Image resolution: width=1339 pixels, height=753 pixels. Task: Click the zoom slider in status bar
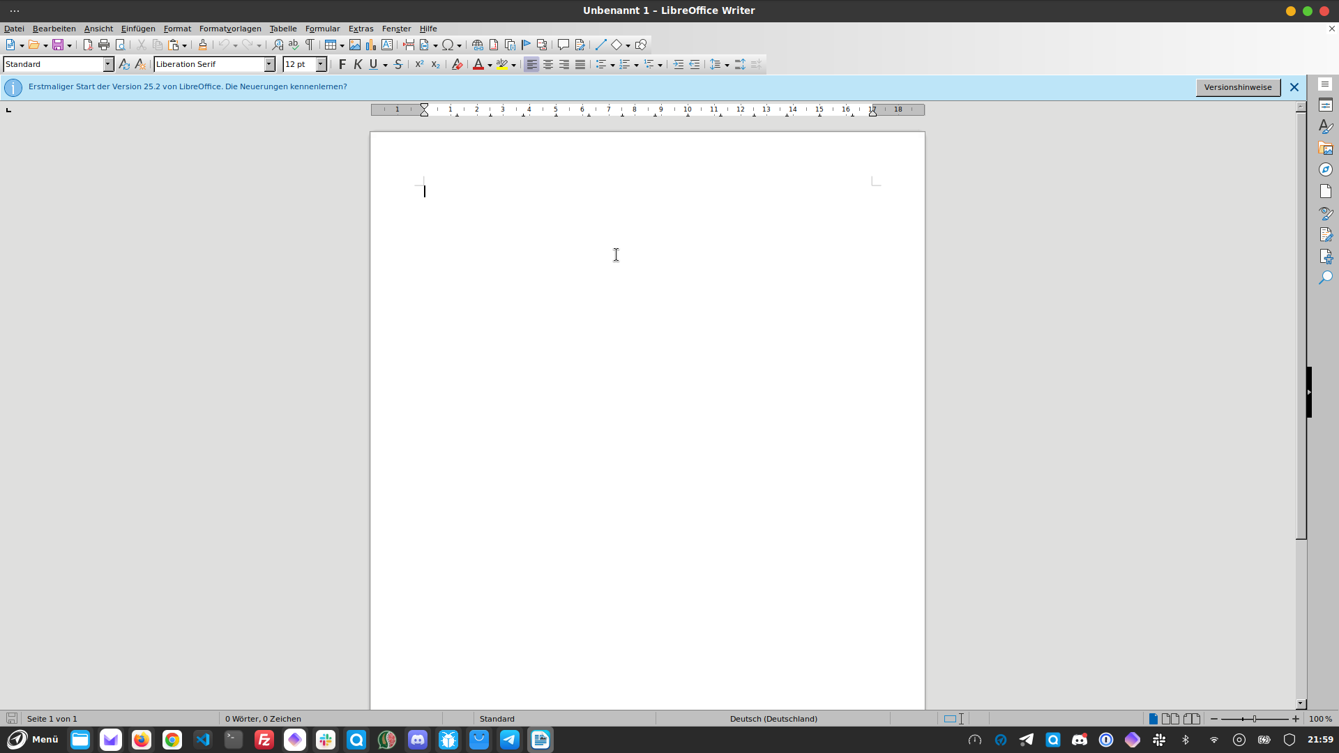coord(1255,719)
